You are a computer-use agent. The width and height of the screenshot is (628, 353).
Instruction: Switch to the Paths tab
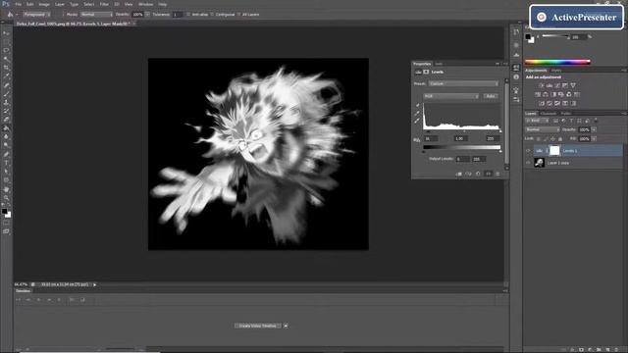click(566, 114)
